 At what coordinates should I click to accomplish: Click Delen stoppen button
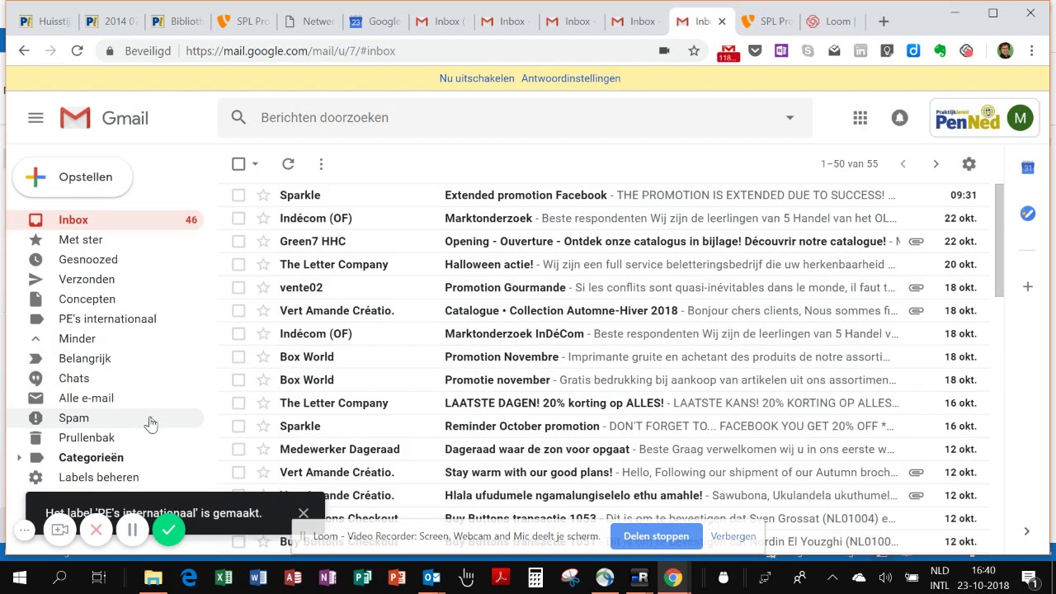[x=656, y=536]
